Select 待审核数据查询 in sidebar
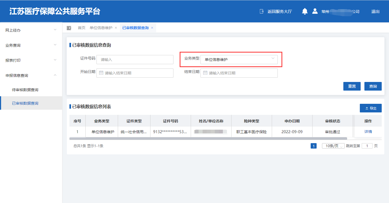This screenshot has width=389, height=203. coord(25,90)
